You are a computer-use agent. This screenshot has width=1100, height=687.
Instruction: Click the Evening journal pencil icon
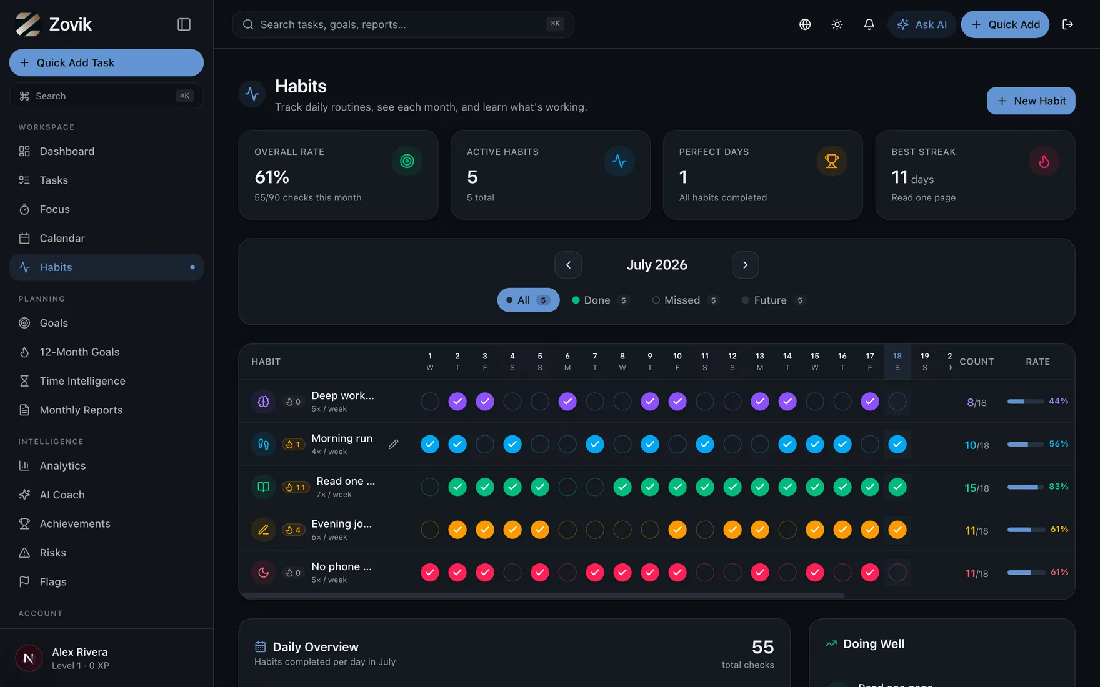click(x=264, y=530)
